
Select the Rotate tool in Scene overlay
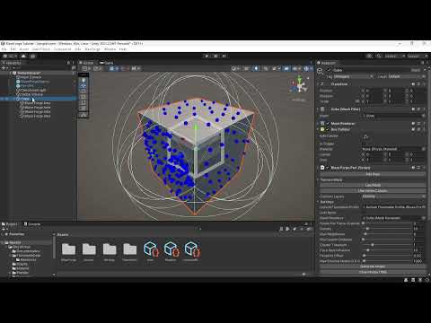pyautogui.click(x=84, y=92)
